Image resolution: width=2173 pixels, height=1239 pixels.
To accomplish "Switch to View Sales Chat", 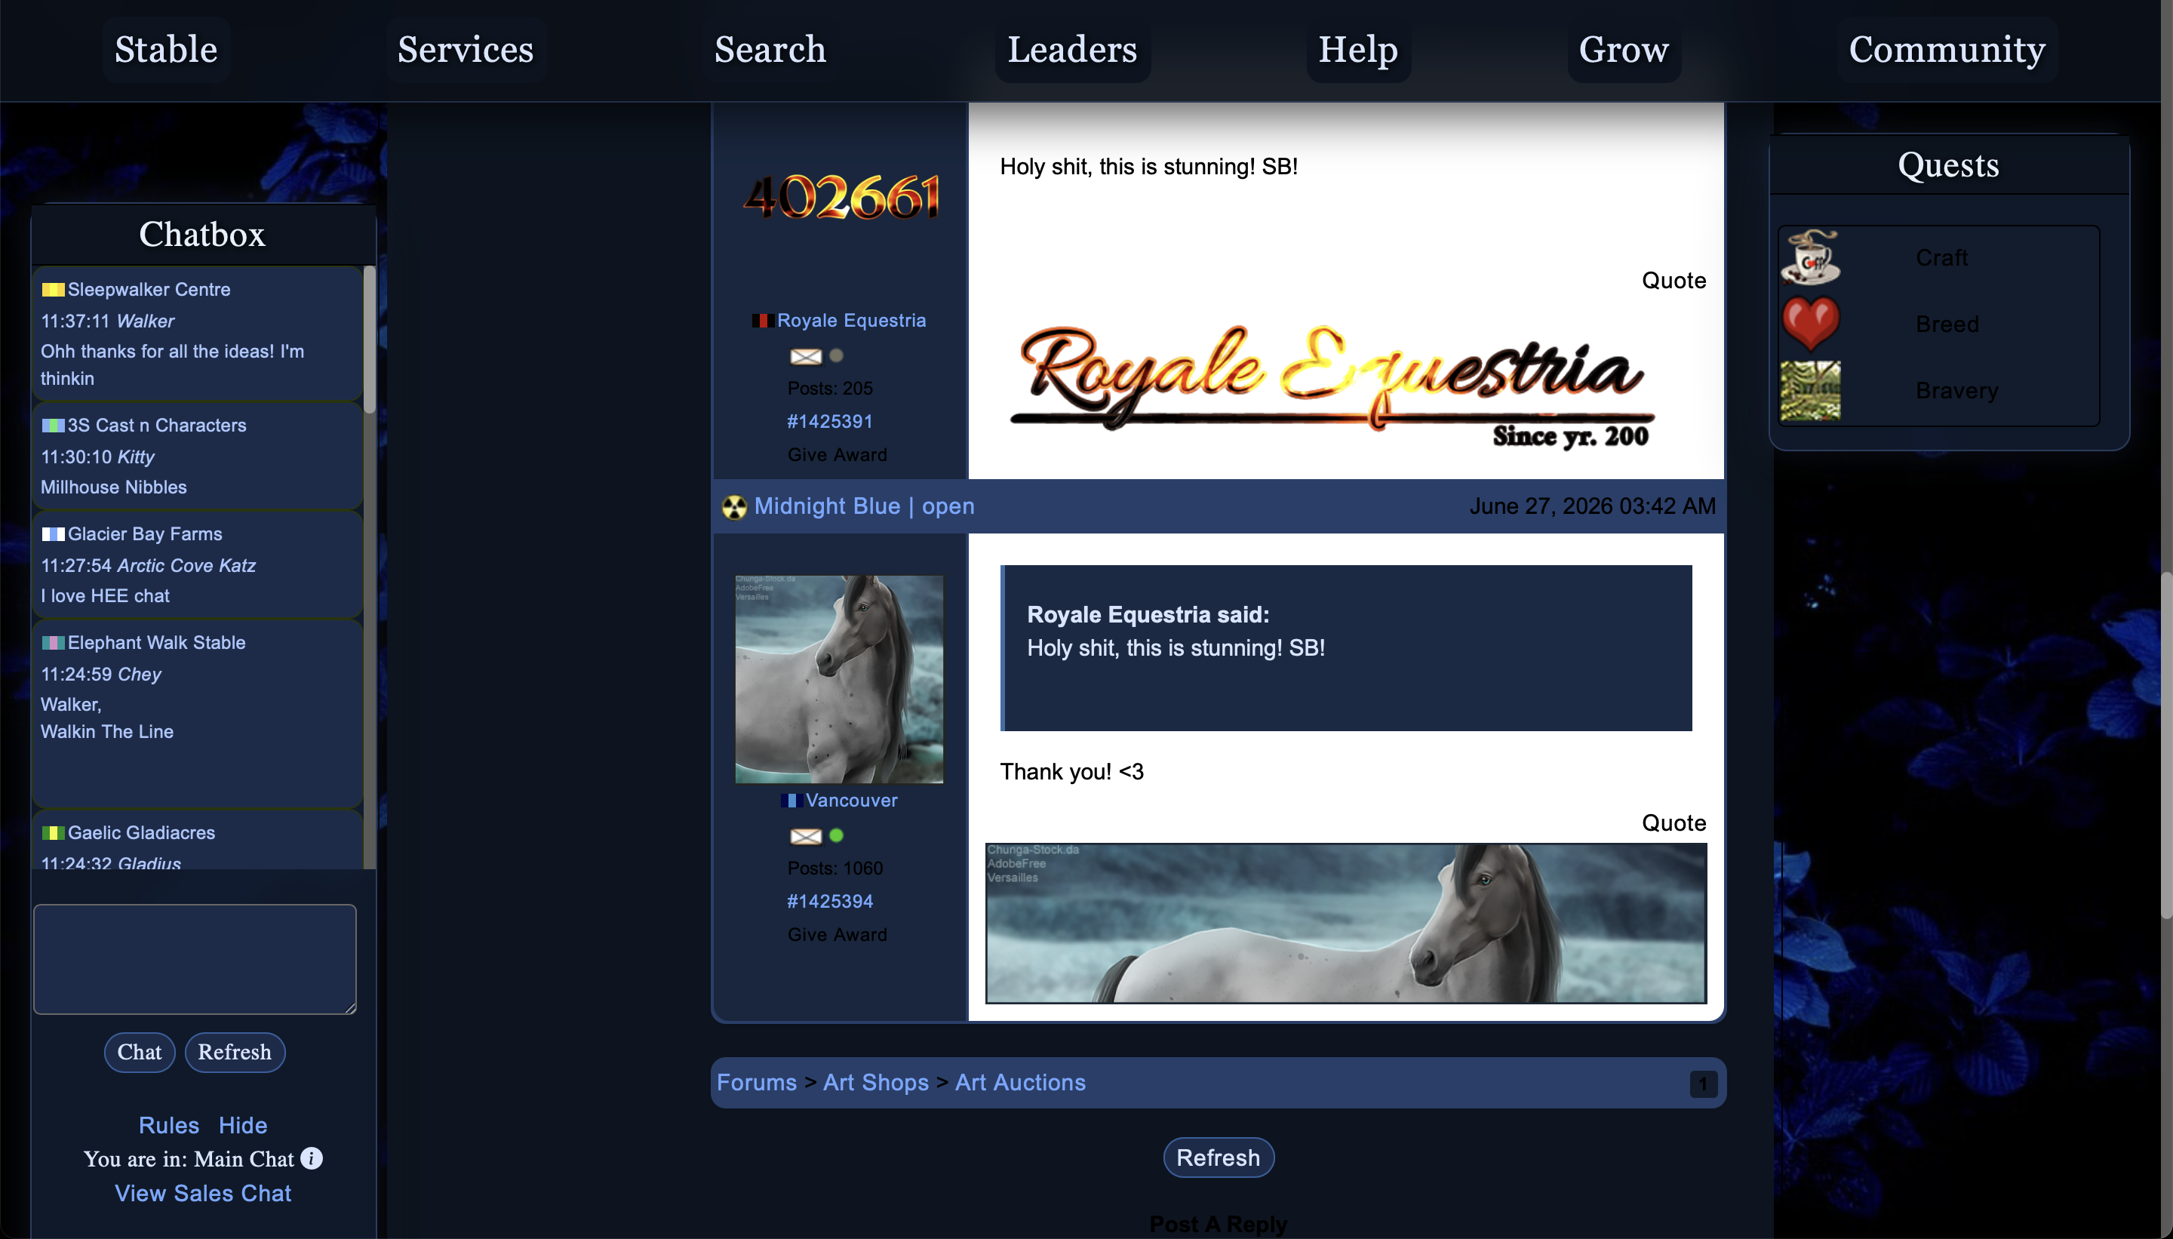I will coord(202,1193).
